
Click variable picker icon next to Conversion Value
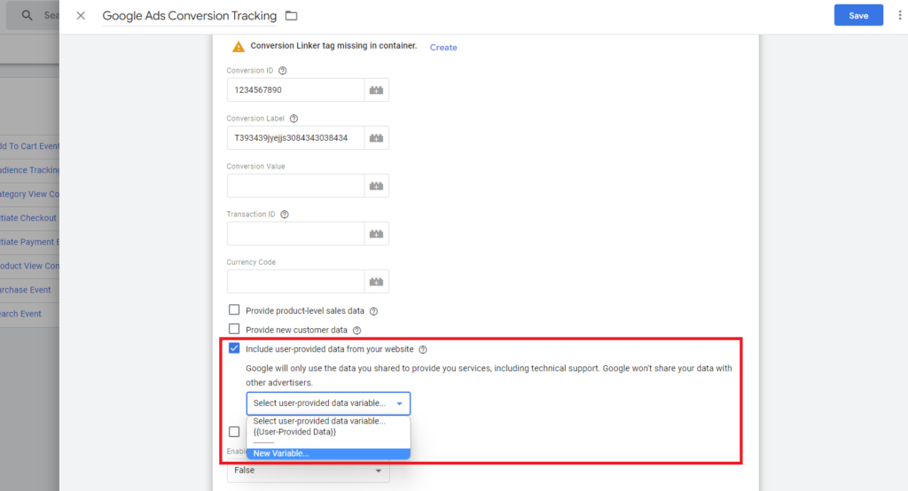(376, 186)
